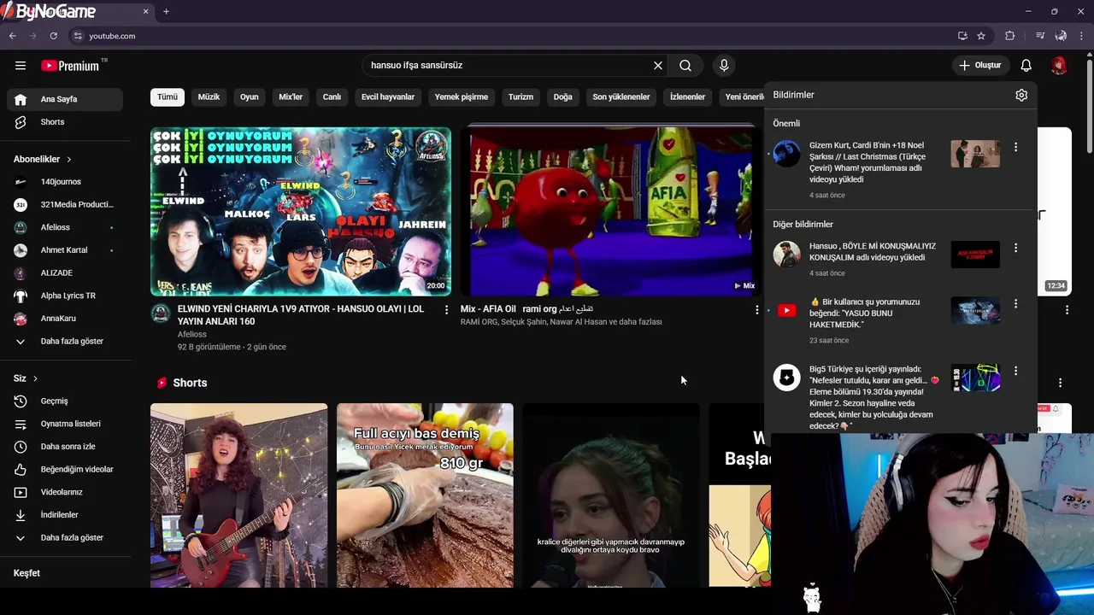This screenshot has height=615, width=1094.
Task: Open Gizem Kurt notification video thumbnail
Action: 975,154
